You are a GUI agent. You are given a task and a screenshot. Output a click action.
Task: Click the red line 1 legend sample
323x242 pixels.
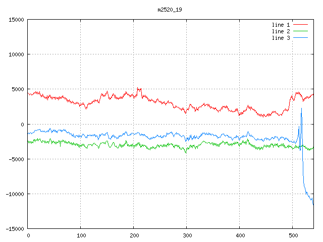coord(301,25)
